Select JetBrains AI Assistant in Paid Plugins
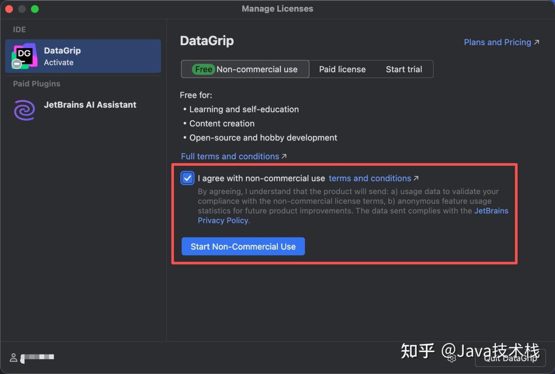The image size is (555, 374). click(x=90, y=105)
